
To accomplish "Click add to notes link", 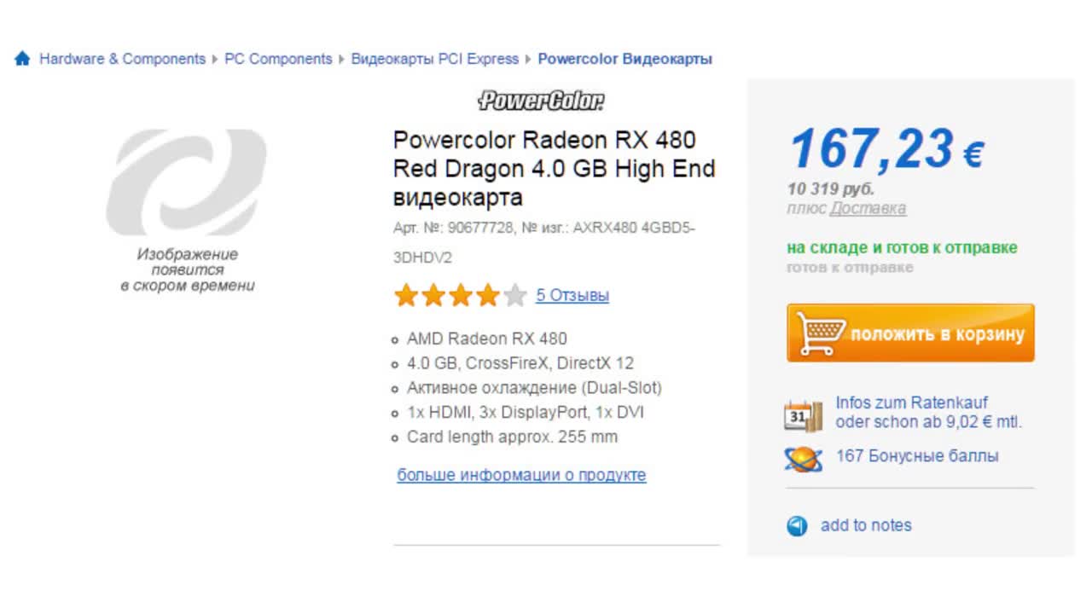I will tap(866, 525).
